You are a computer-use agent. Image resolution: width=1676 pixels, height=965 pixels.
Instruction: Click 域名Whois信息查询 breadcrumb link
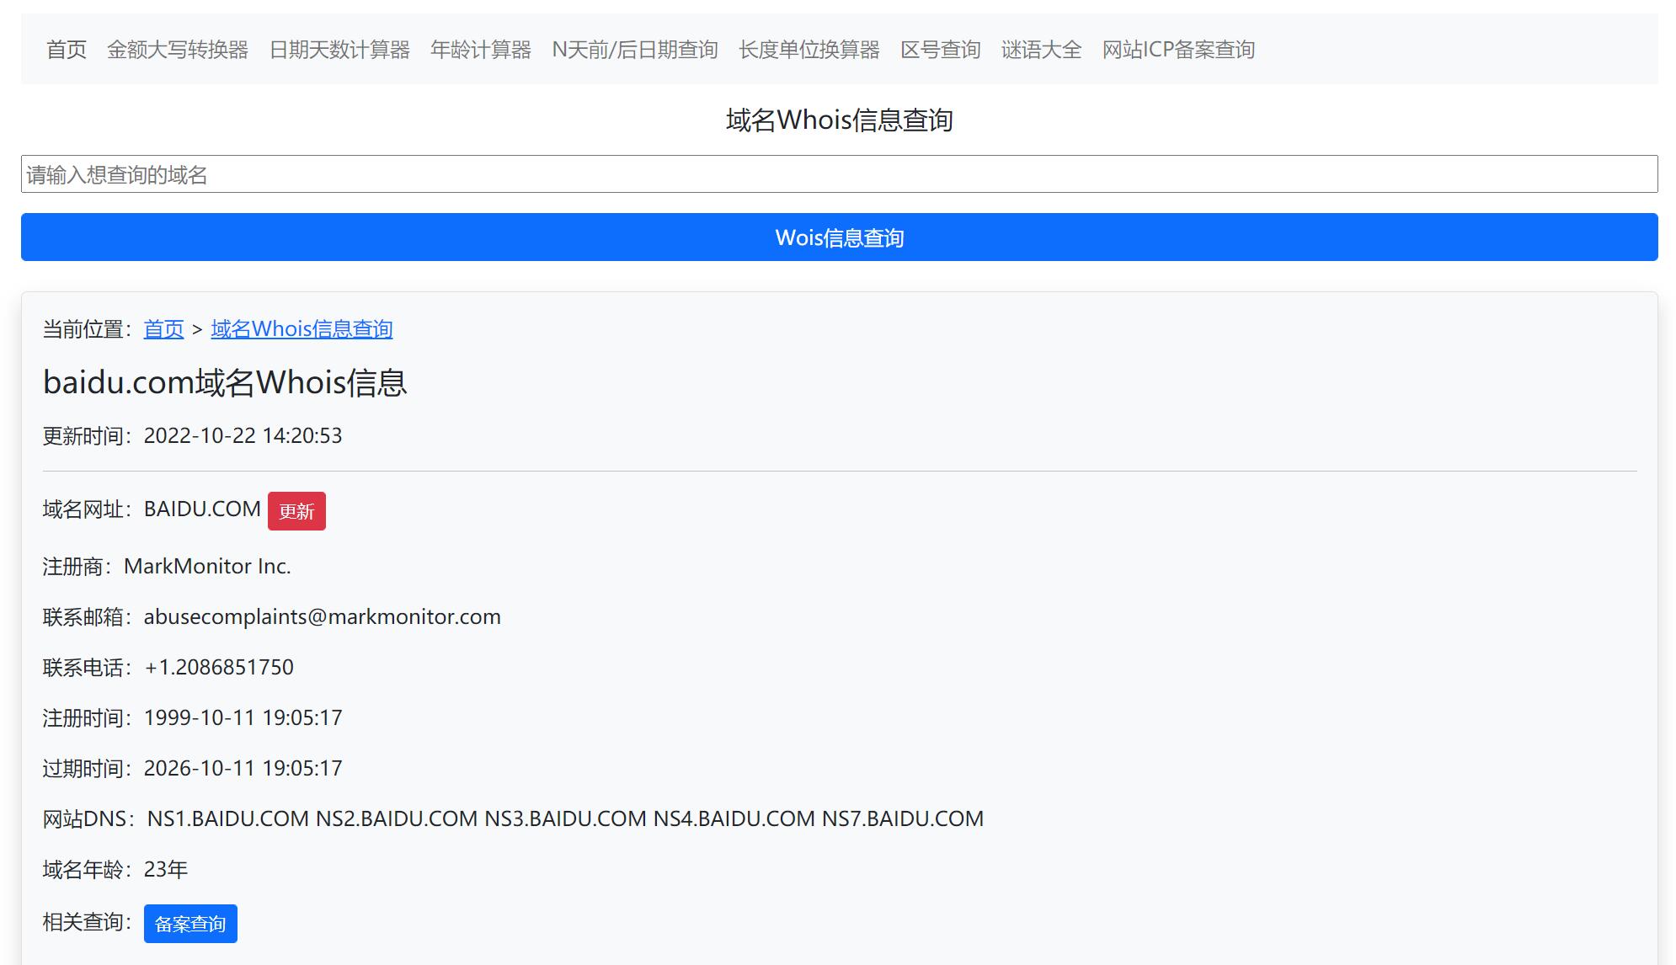302,329
